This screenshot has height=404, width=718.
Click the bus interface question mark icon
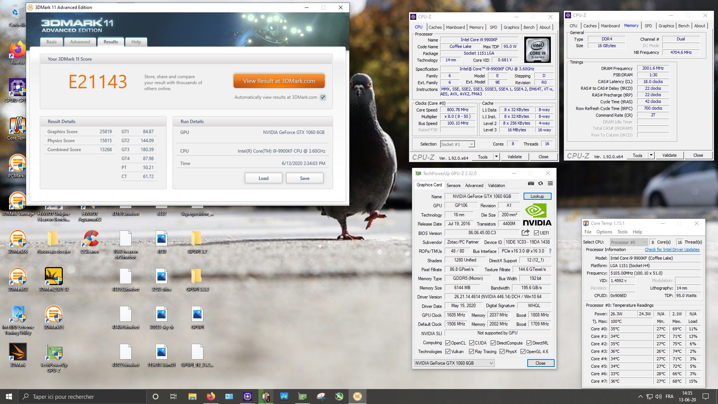(x=550, y=251)
